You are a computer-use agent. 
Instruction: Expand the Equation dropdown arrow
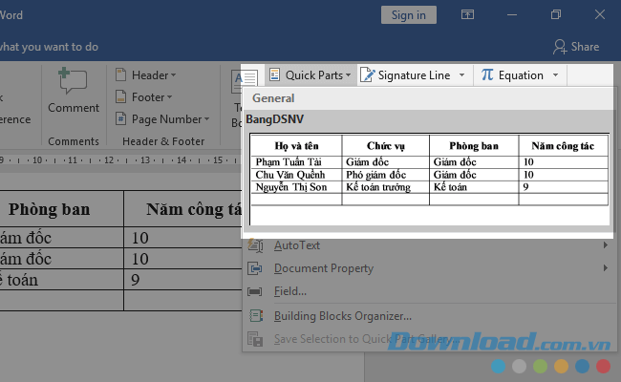click(554, 74)
